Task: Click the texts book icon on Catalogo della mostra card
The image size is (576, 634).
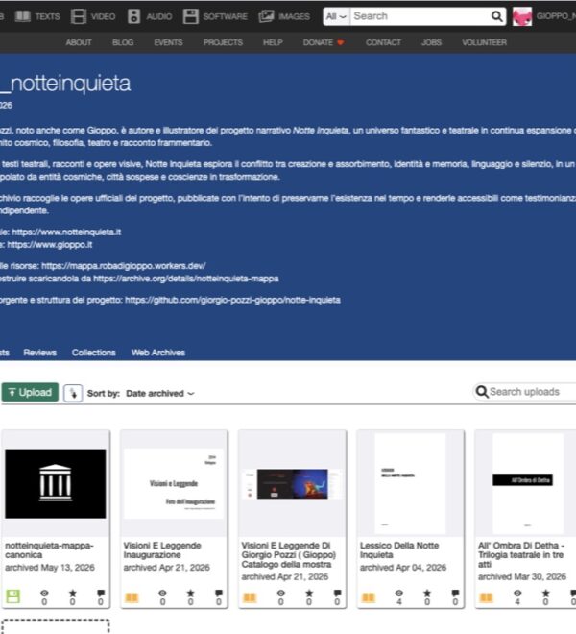Action: tap(250, 597)
